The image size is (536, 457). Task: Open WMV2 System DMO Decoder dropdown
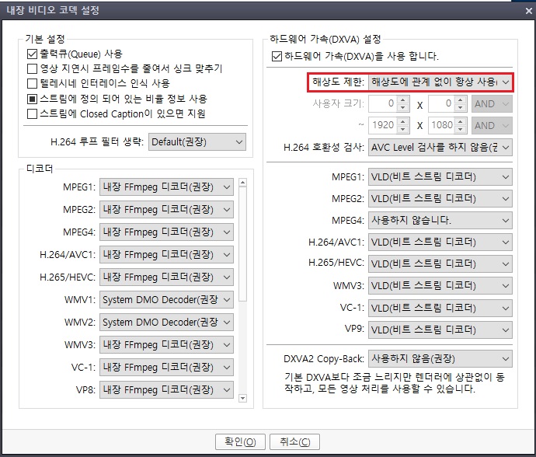(166, 323)
